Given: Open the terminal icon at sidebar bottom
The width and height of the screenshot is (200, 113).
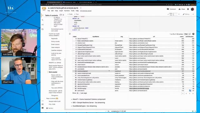Looking at the screenshot, I should pos(42,108).
